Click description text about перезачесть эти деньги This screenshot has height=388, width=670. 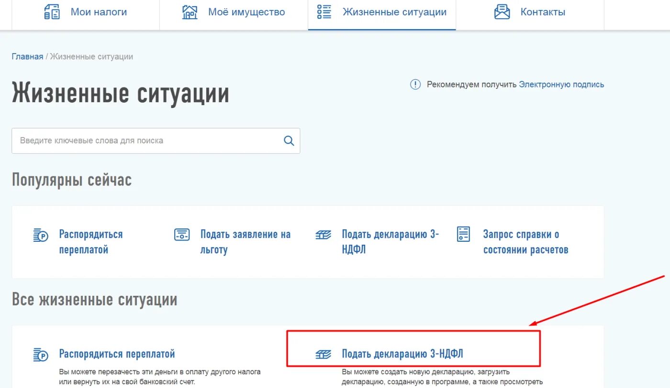click(160, 377)
